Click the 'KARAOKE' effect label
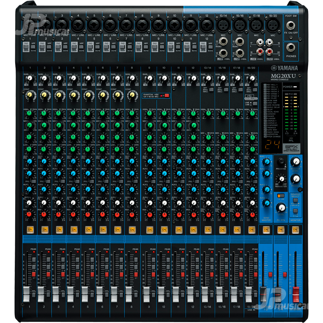This screenshot has width=323, height=323. pos(271,114)
